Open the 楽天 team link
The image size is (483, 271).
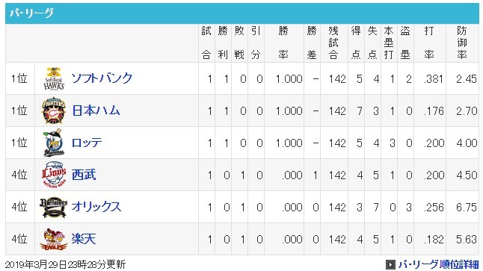(84, 239)
